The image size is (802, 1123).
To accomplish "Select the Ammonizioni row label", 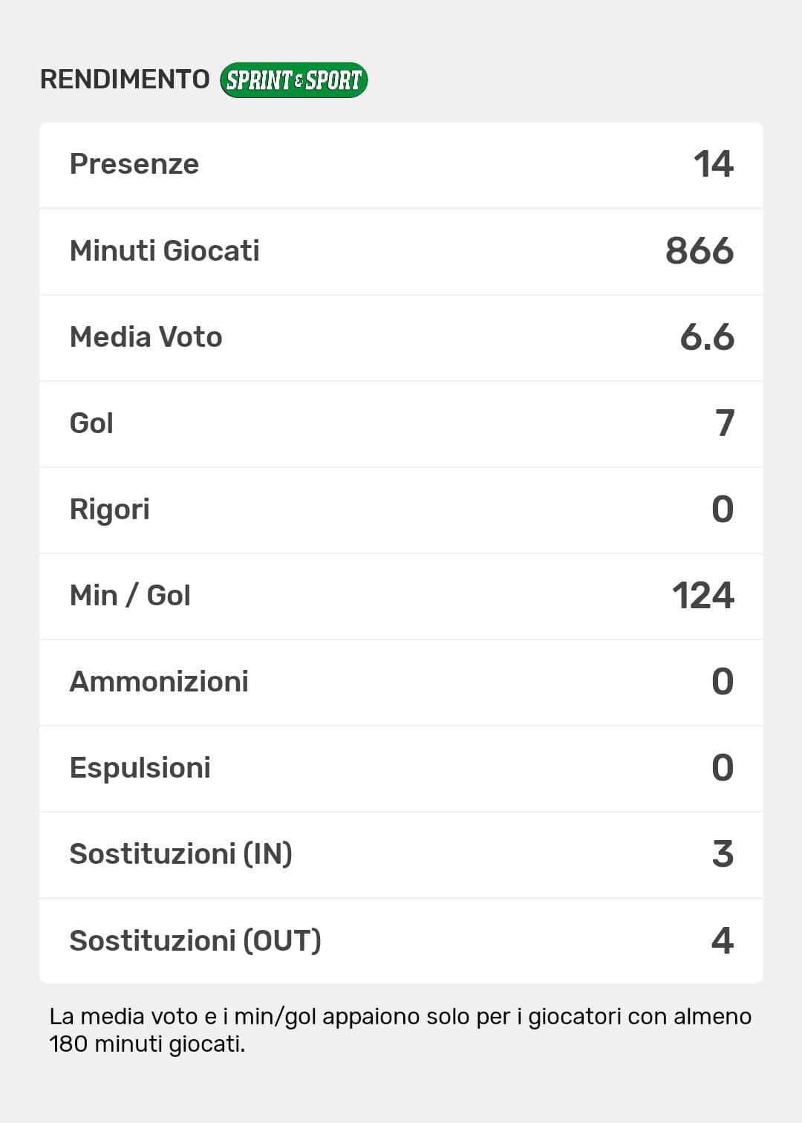I will click(159, 682).
